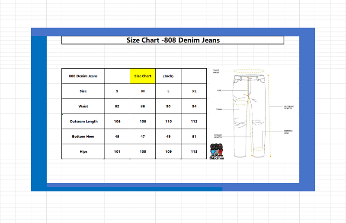Click waist value 94
Screen dimensions: 346x223
pos(194,106)
